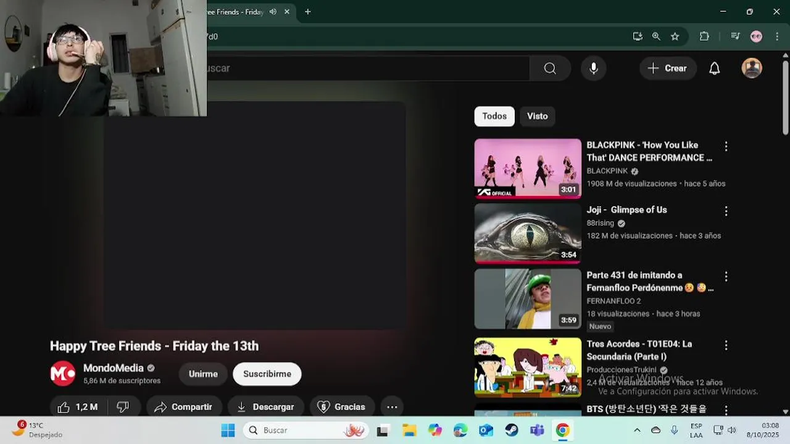Open a new Chrome tab

(x=307, y=12)
